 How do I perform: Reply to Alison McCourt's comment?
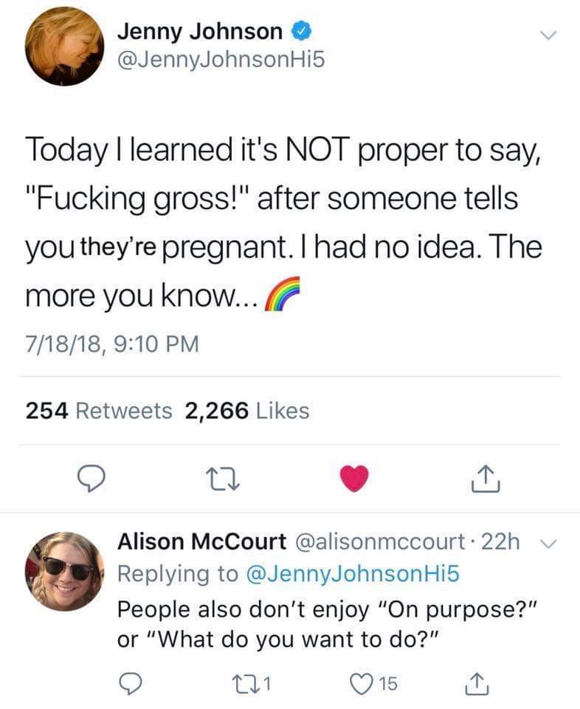point(131,683)
